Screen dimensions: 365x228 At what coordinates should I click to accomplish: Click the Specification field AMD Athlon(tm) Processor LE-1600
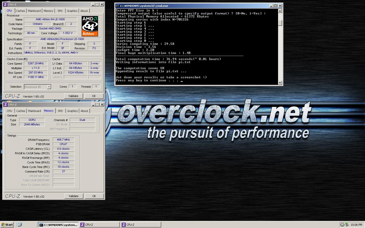point(62,39)
